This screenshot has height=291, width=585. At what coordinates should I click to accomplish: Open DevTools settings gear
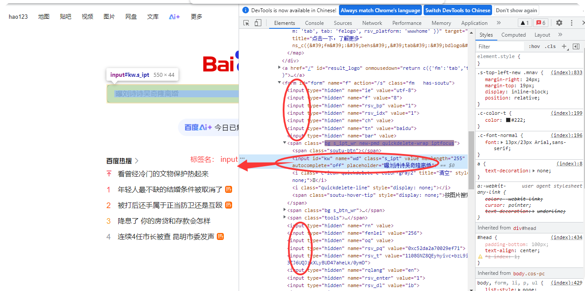point(559,23)
